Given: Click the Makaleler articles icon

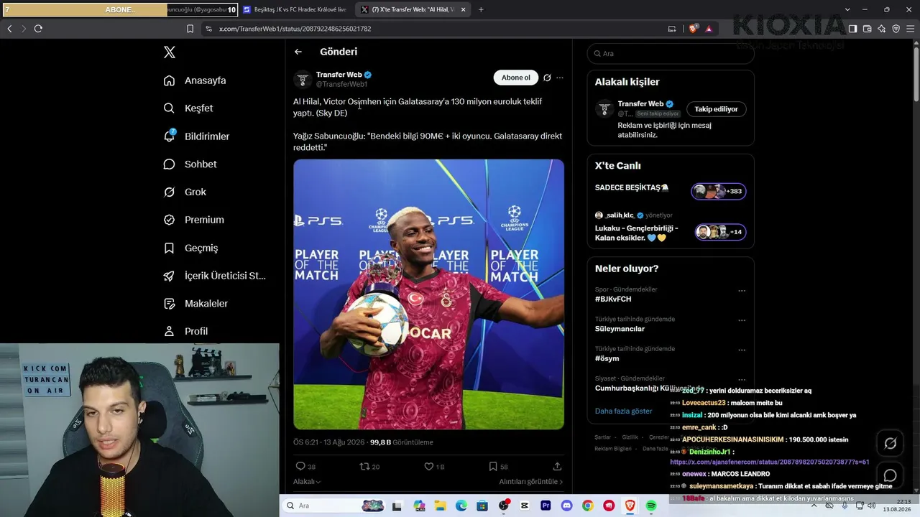Looking at the screenshot, I should click(169, 304).
